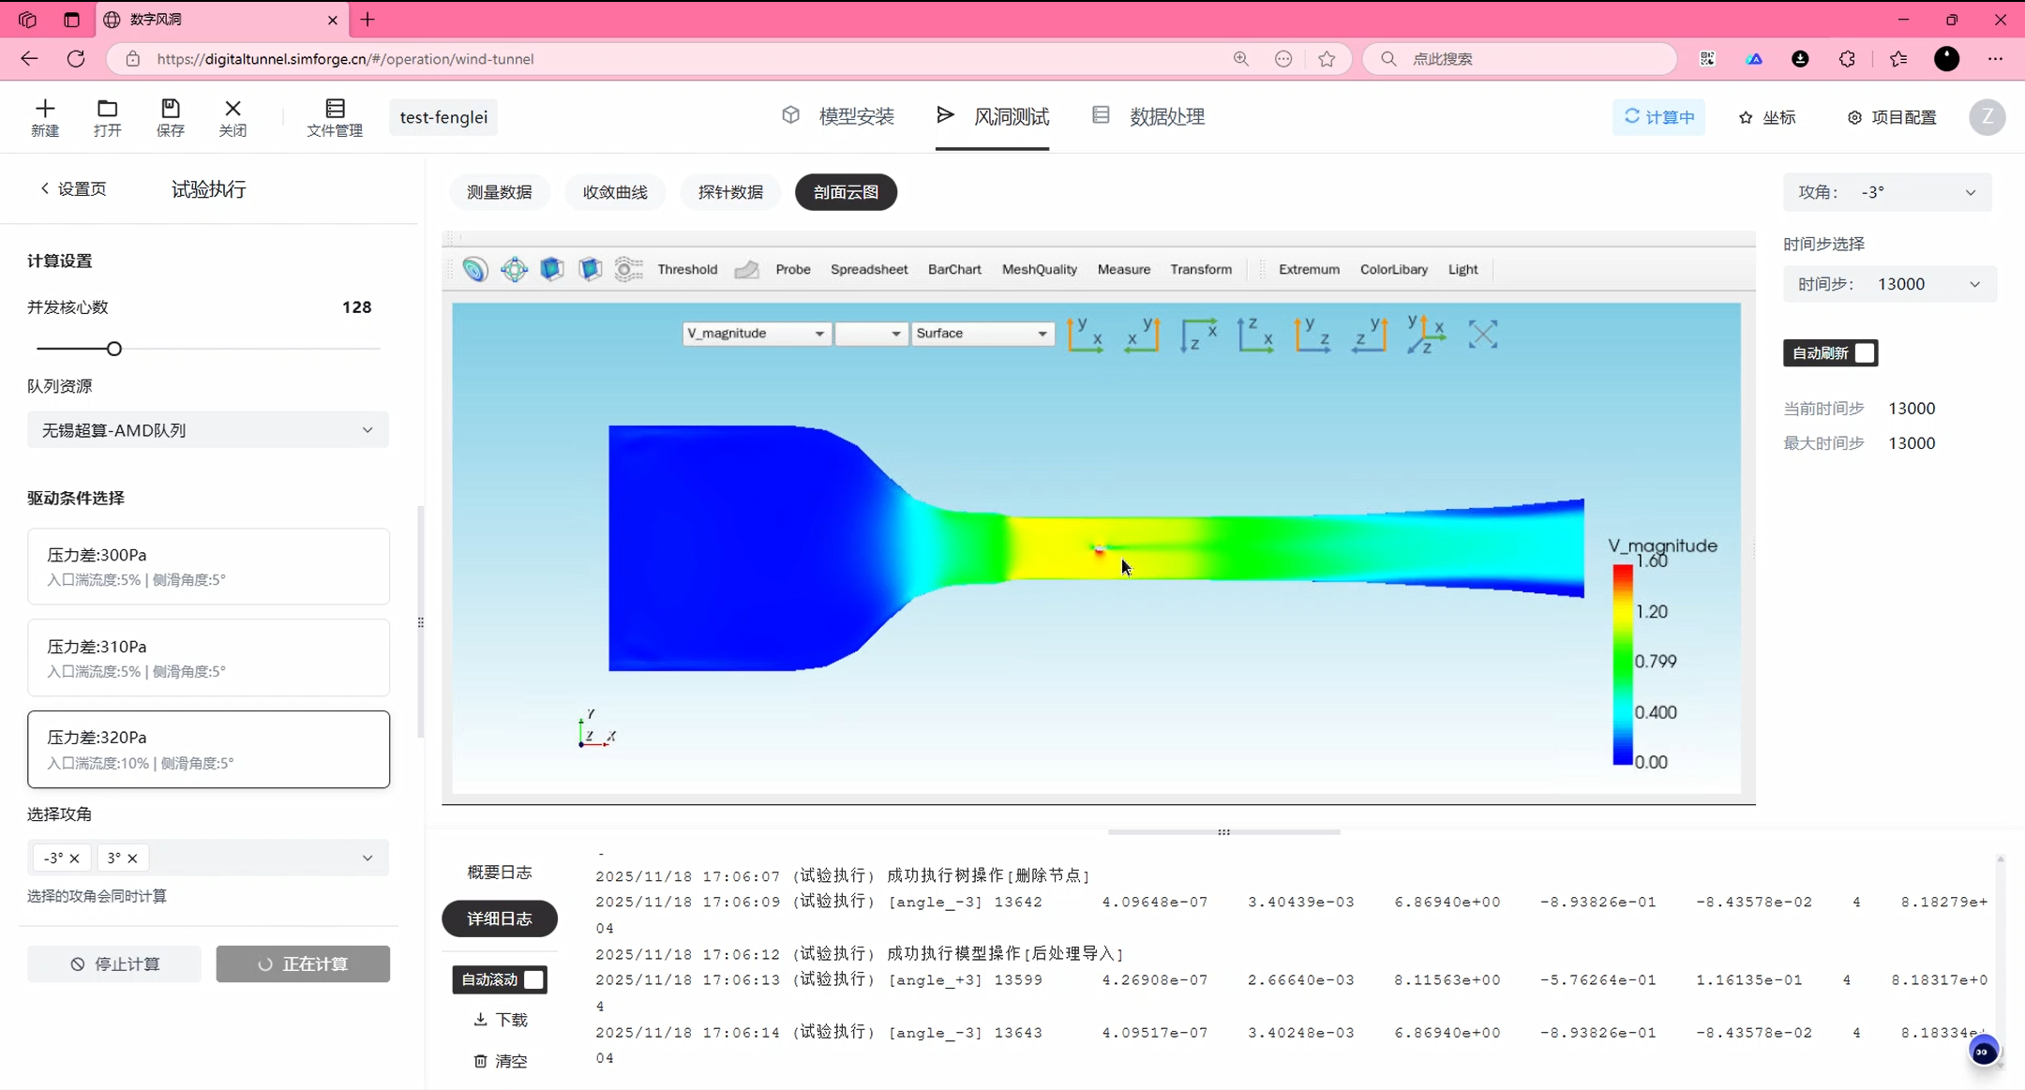Open the 收敛曲线 tab
The image size is (2025, 1090).
pos(615,192)
